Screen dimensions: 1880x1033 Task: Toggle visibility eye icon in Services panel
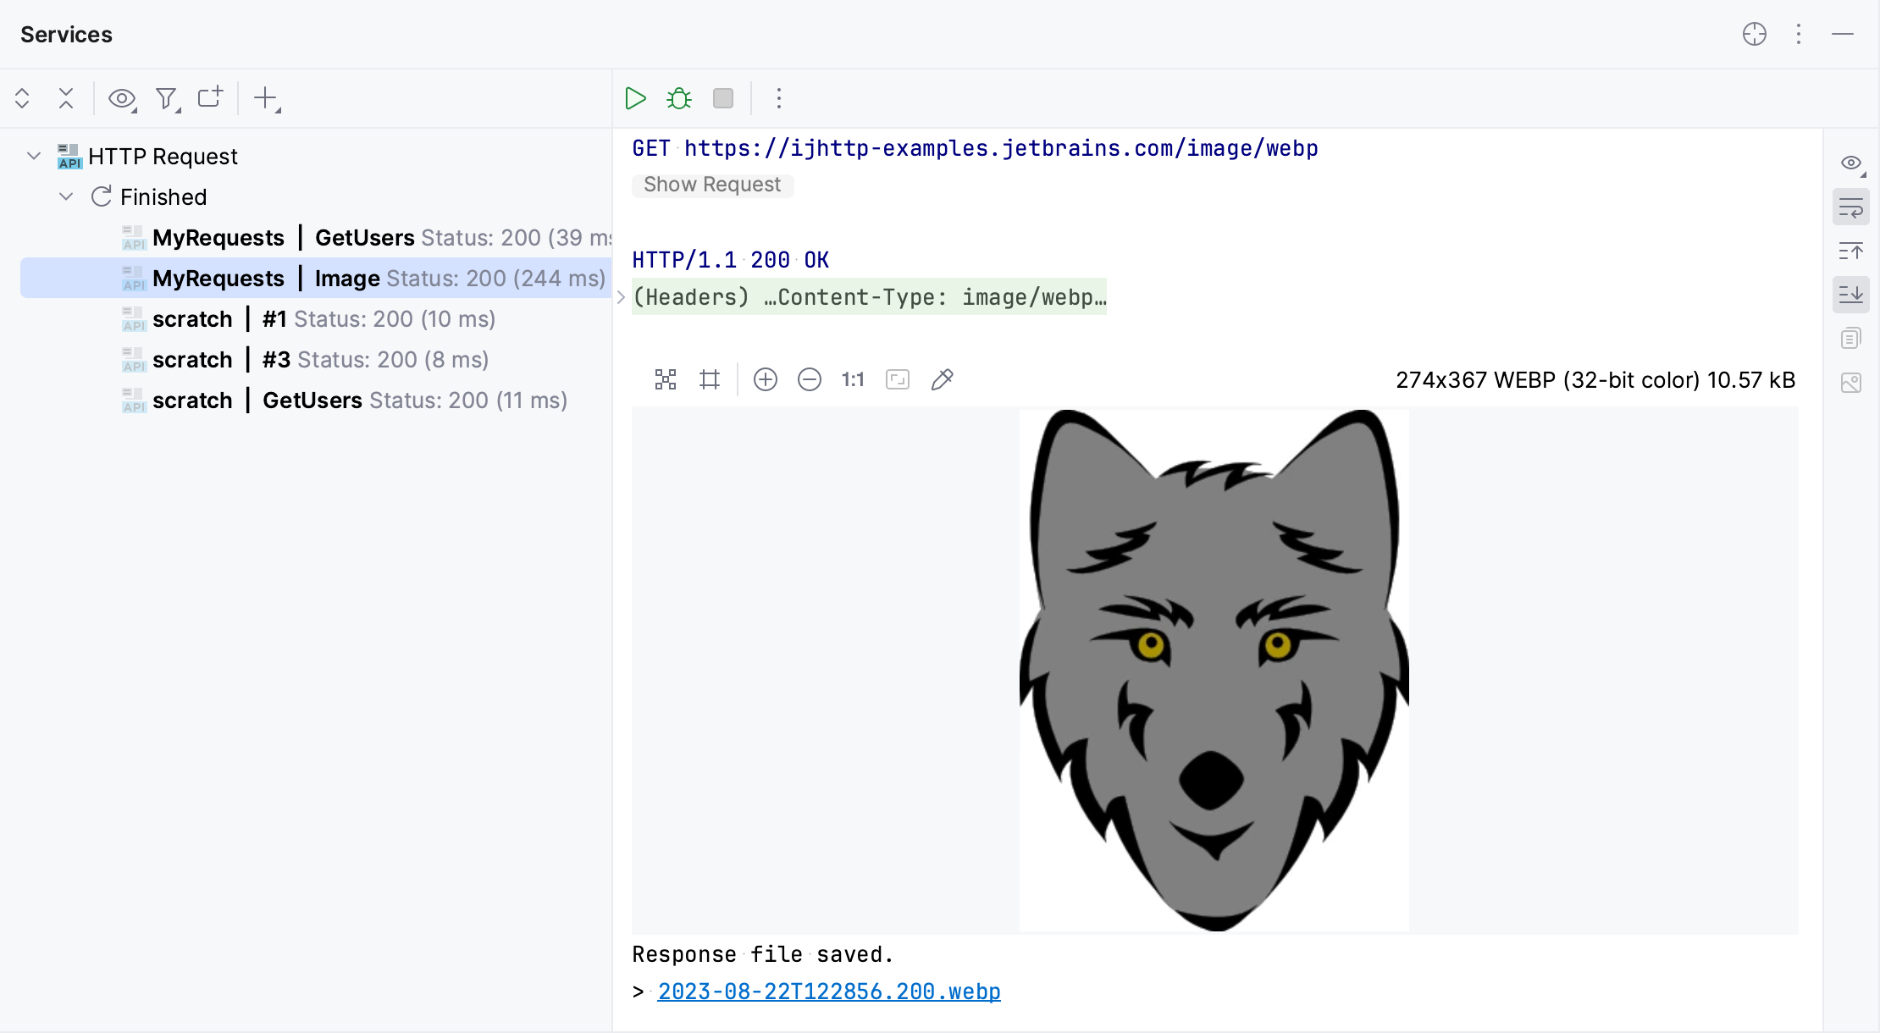[124, 98]
